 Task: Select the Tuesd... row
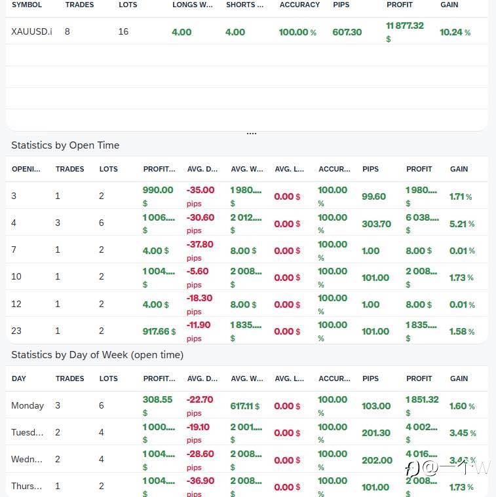coord(28,433)
